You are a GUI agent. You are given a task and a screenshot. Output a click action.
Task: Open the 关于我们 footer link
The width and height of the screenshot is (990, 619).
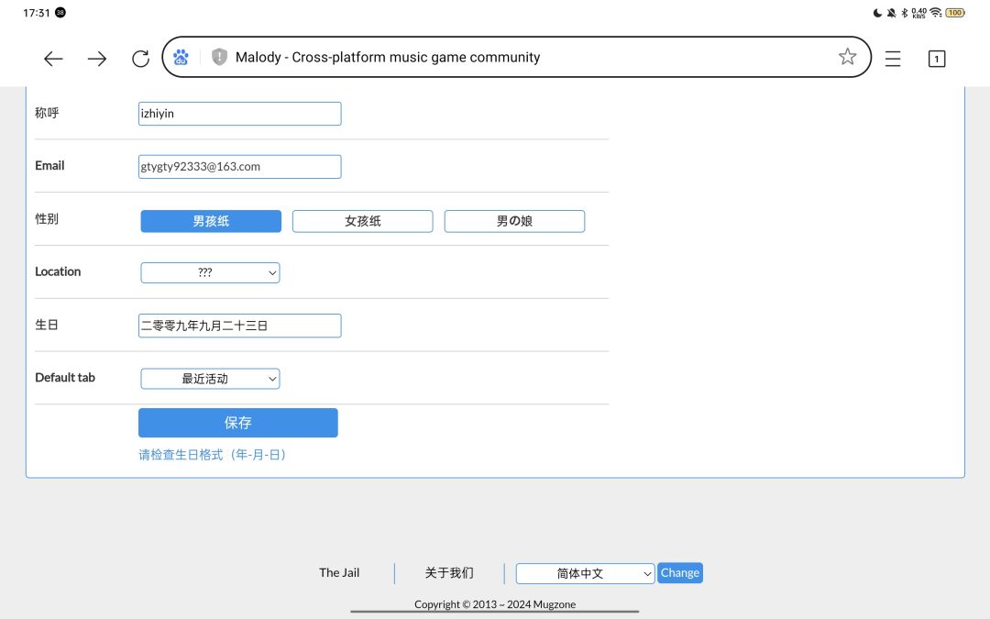tap(449, 573)
